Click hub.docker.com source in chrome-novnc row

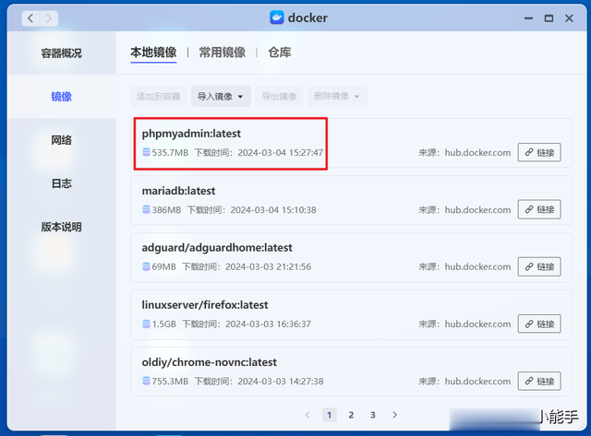(477, 381)
